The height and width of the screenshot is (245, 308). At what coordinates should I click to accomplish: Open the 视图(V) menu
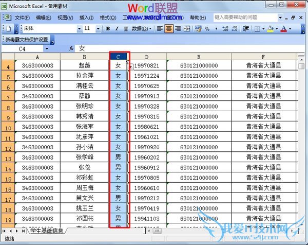coord(65,17)
